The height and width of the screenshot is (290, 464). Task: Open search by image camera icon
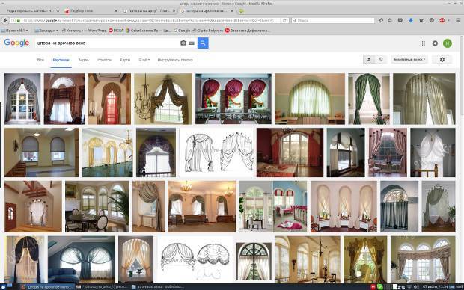pos(183,43)
